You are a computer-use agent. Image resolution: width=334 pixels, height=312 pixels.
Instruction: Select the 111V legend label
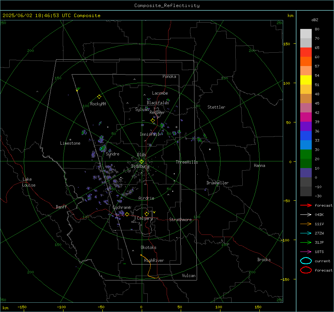319,224
